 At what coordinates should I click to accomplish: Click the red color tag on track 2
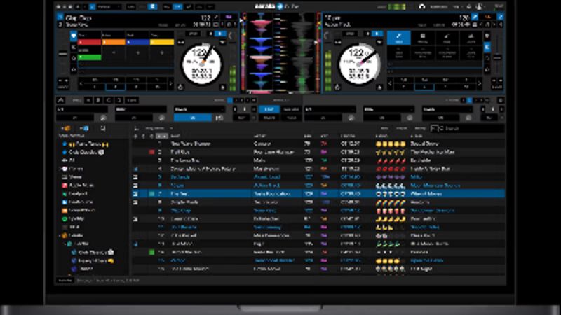pos(151,152)
